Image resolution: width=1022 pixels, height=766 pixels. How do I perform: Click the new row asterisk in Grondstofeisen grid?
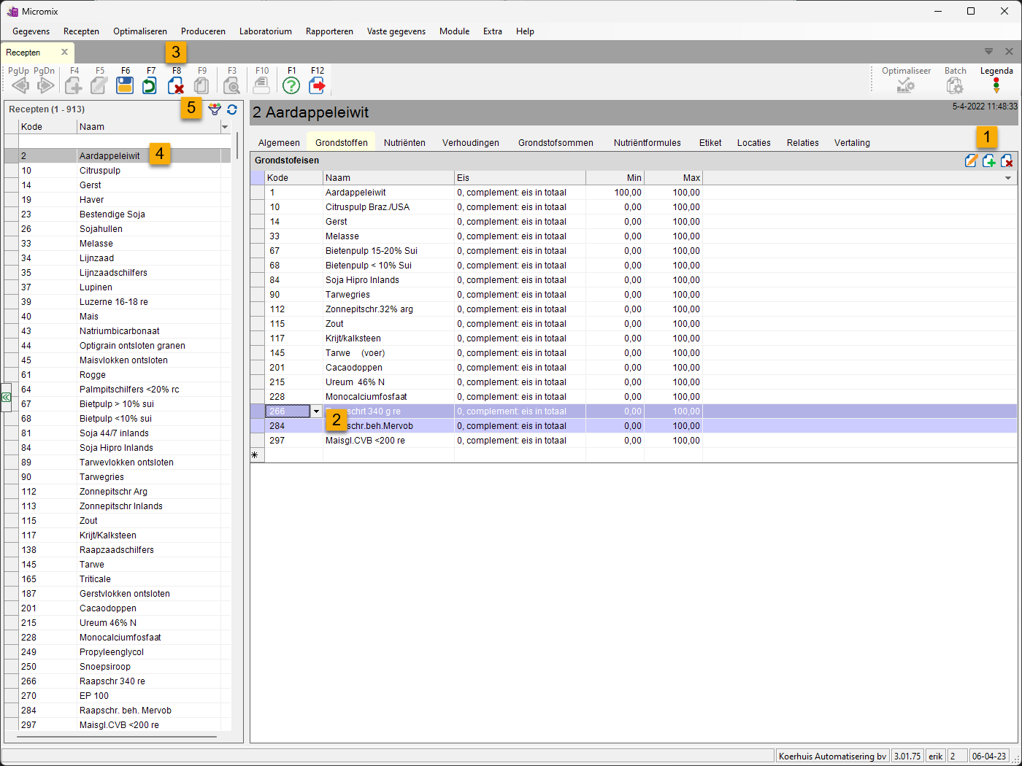click(255, 455)
